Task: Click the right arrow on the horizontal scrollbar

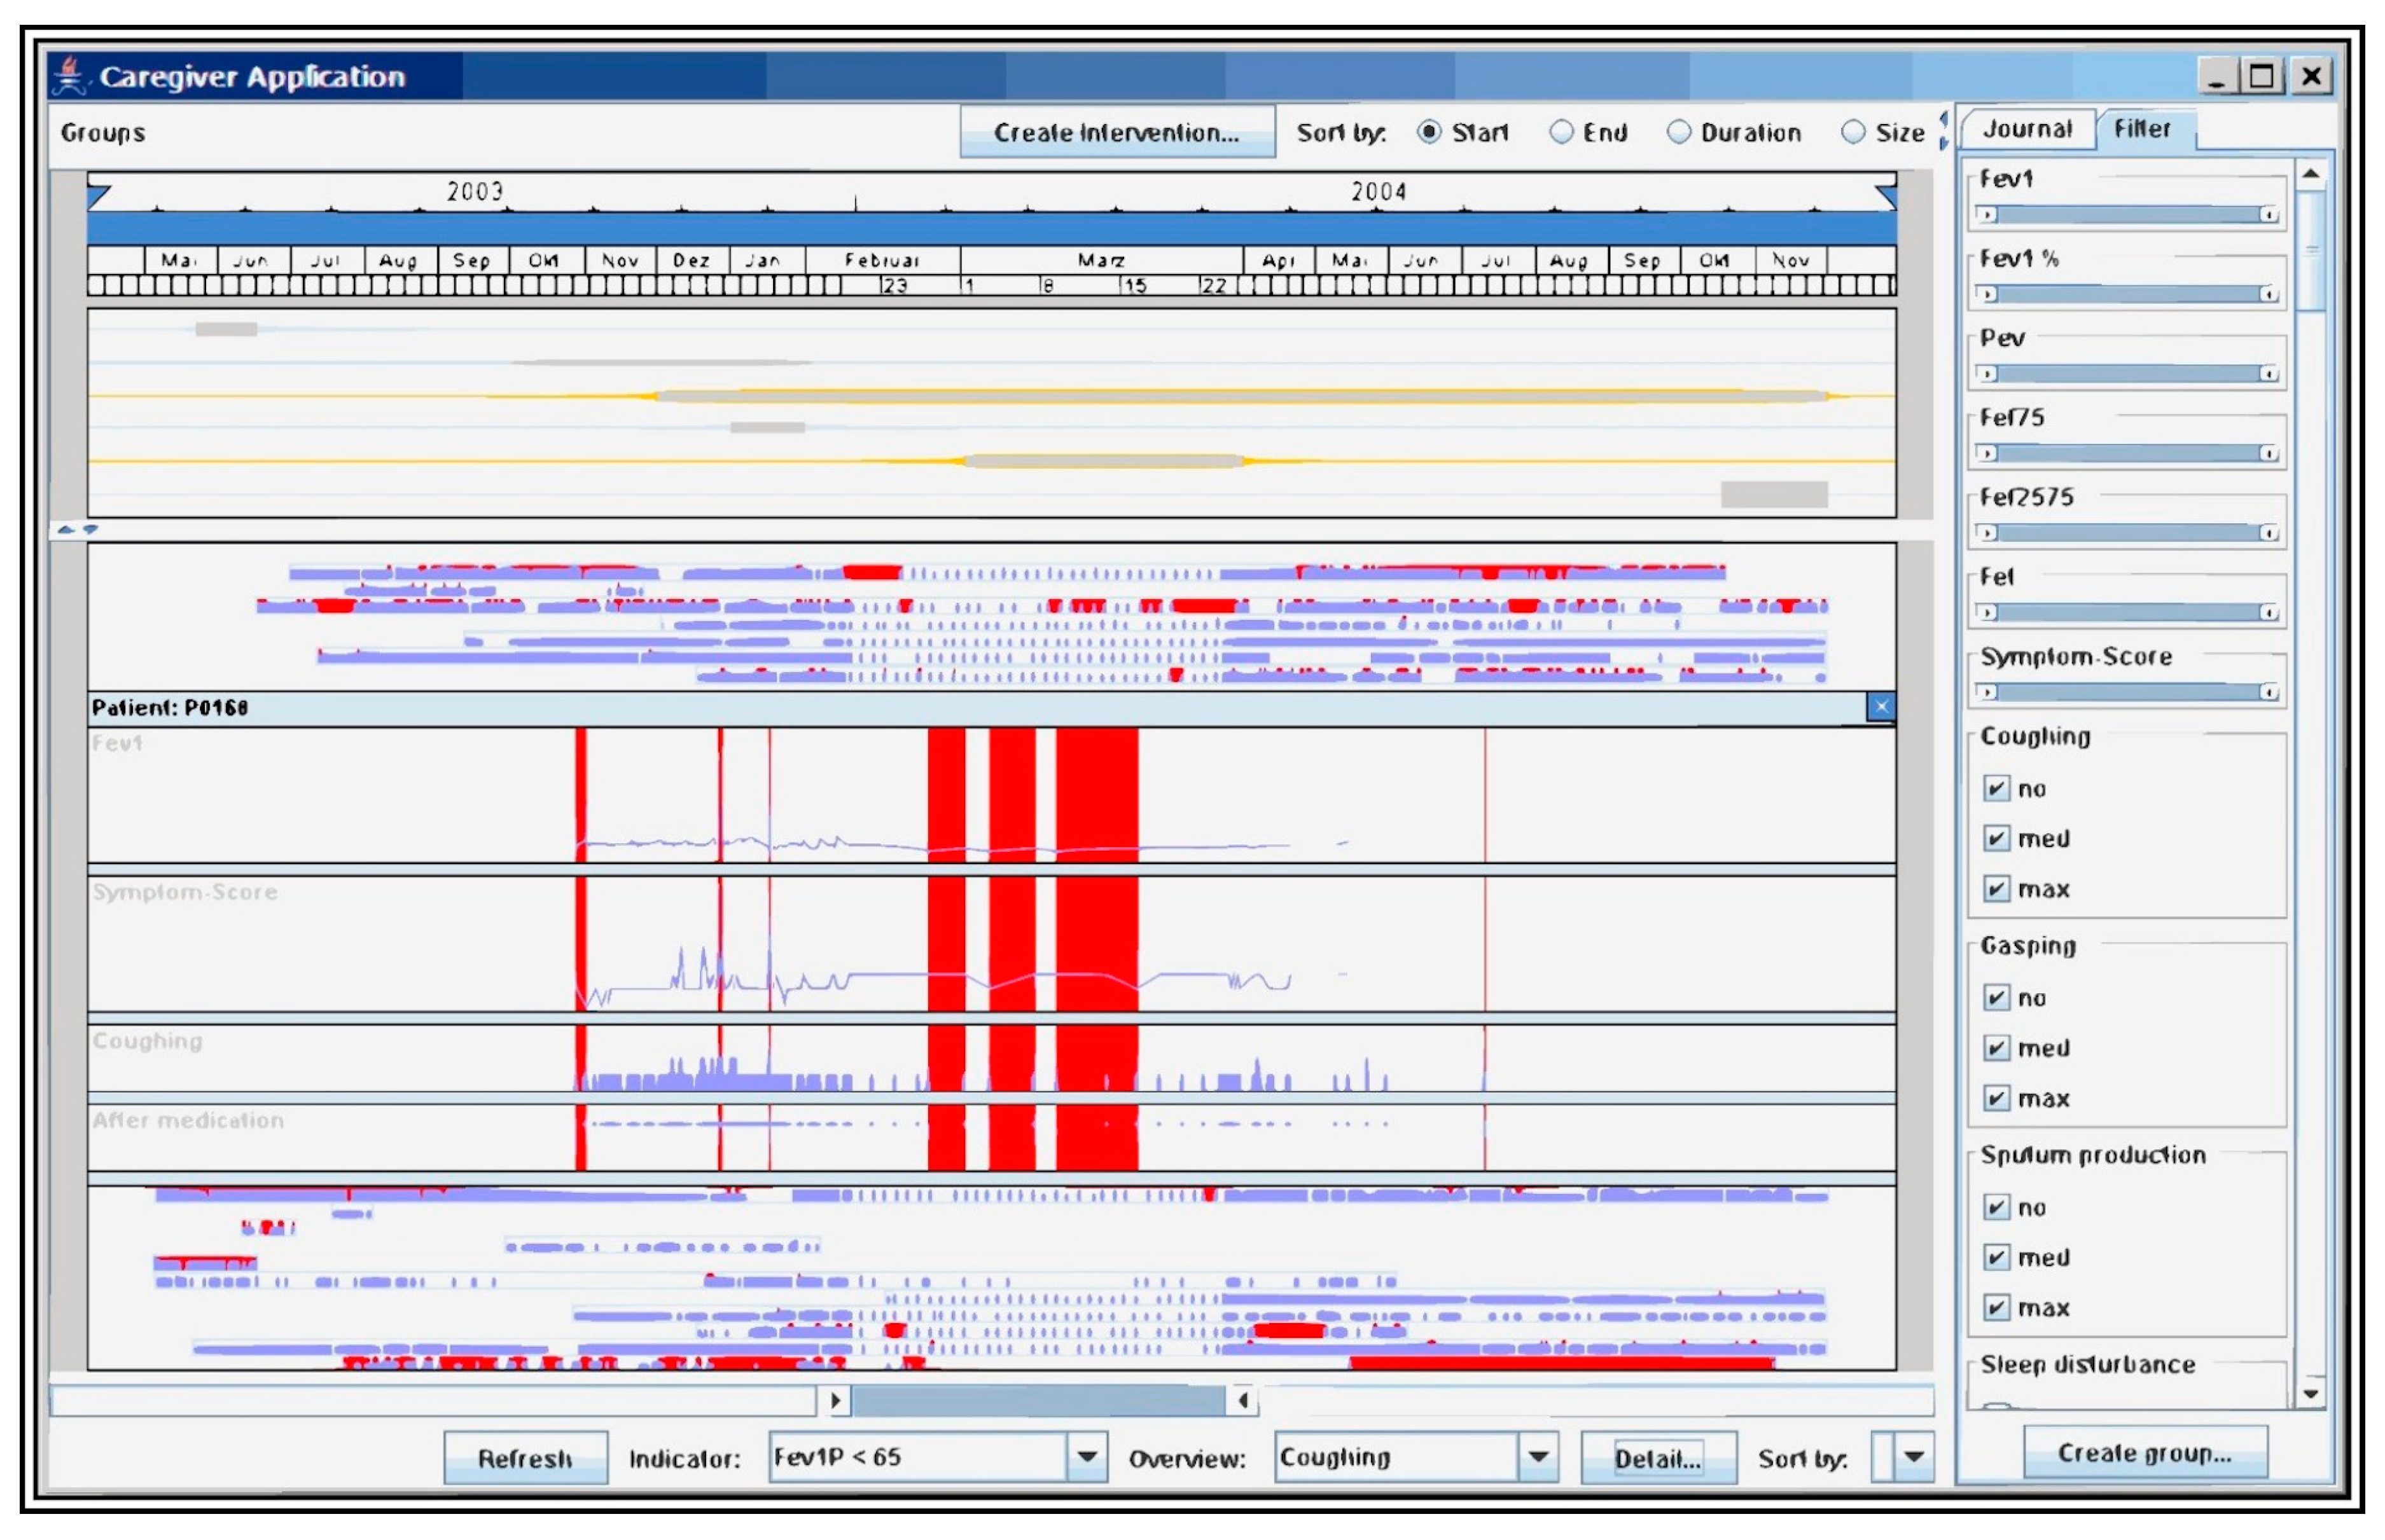Action: pyautogui.click(x=837, y=1400)
